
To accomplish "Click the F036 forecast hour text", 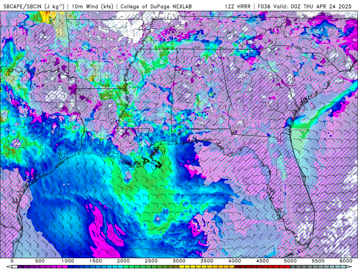I will (x=264, y=6).
